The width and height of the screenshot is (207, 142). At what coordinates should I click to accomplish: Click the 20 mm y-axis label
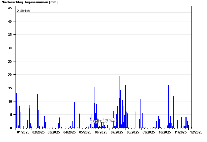coord(10,75)
